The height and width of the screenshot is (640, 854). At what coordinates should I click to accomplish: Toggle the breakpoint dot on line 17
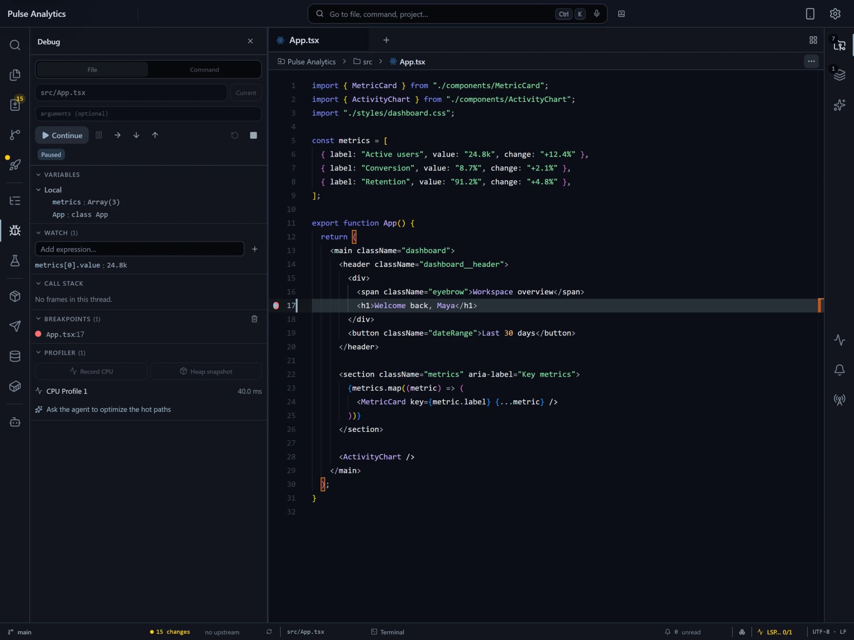click(x=276, y=306)
